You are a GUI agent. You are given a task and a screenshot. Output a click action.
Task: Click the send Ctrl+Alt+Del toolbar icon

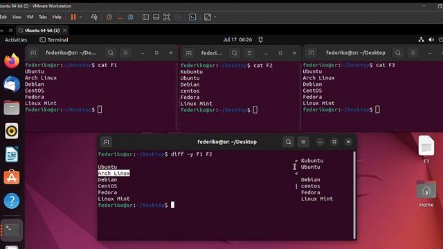(x=94, y=17)
